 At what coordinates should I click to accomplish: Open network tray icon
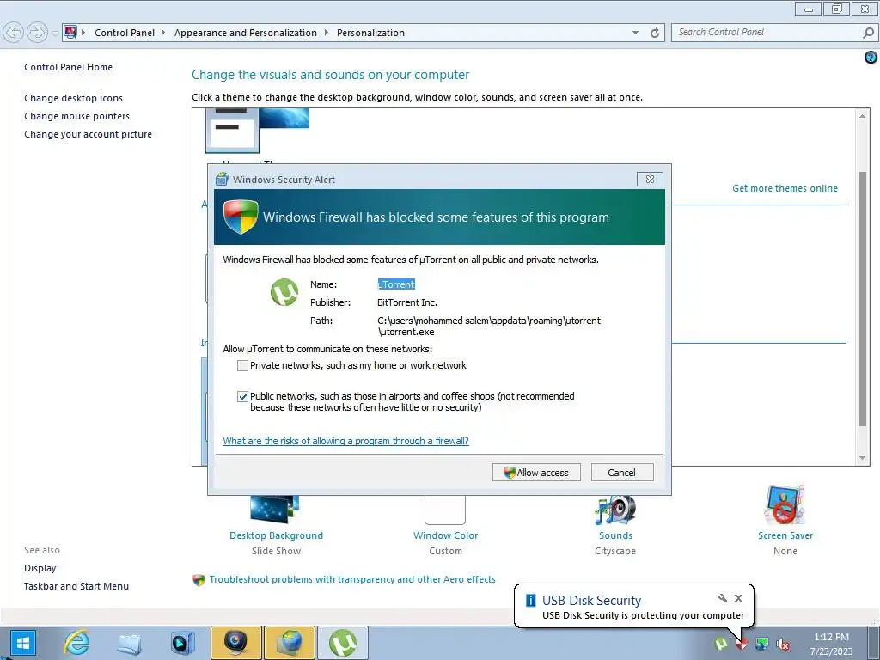762,644
